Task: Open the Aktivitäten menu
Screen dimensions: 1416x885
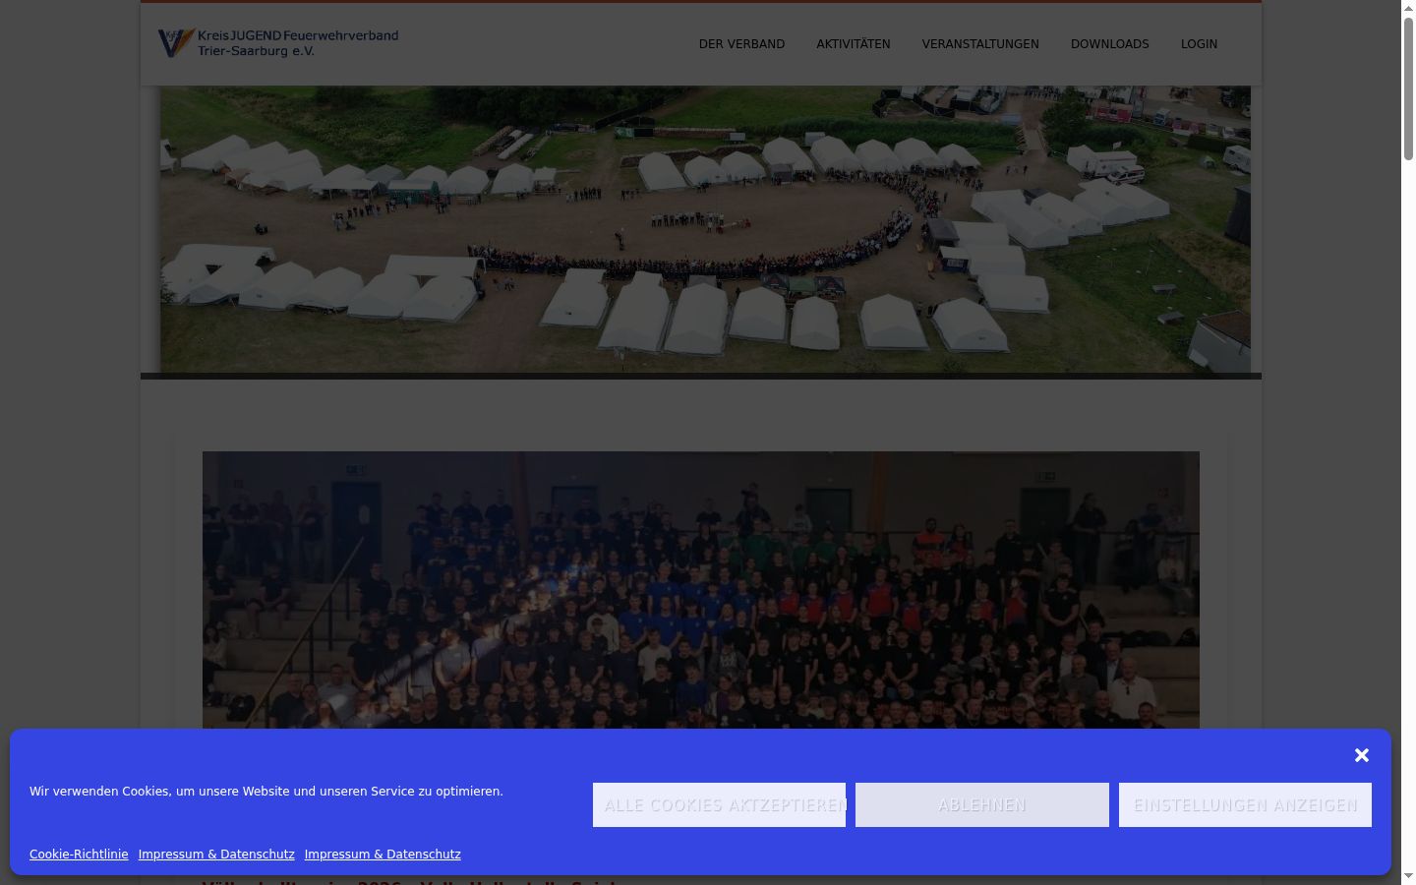Action: point(854,44)
